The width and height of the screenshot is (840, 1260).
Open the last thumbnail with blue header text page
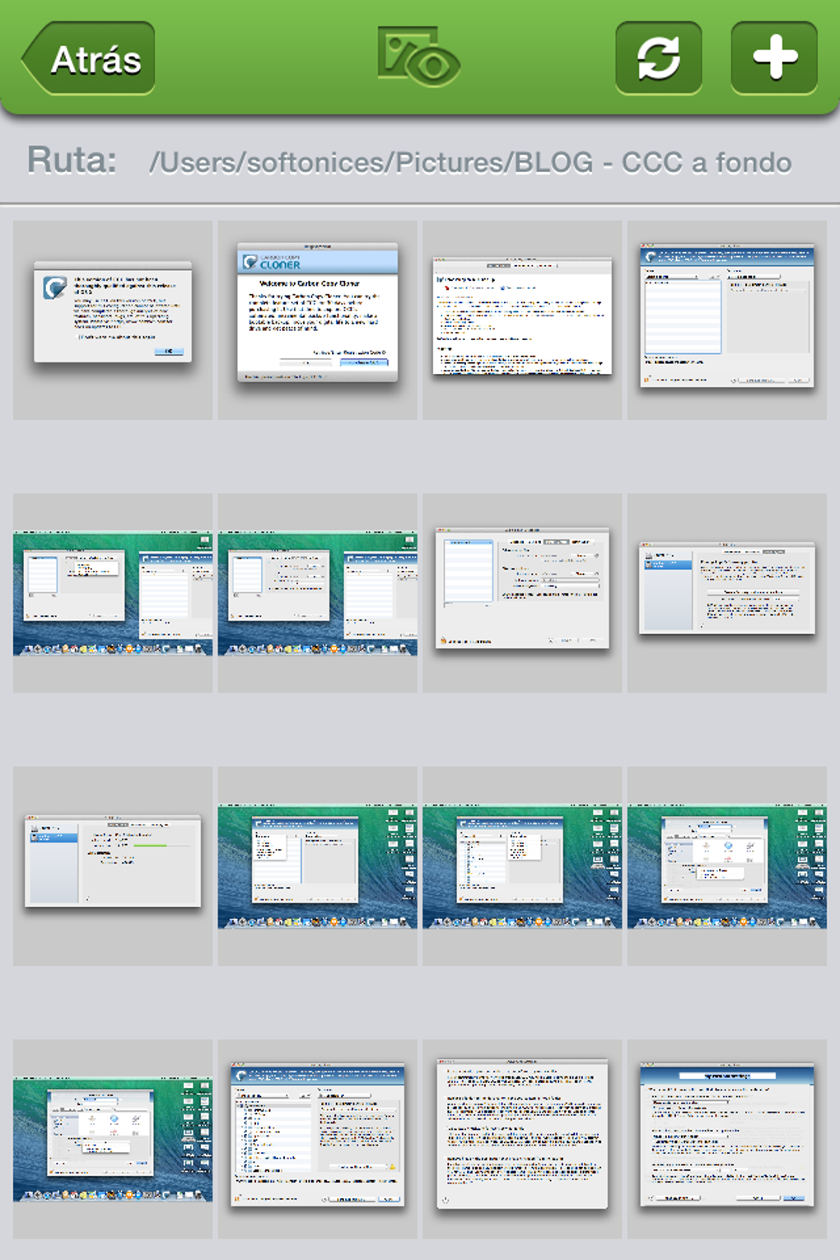coord(729,1136)
